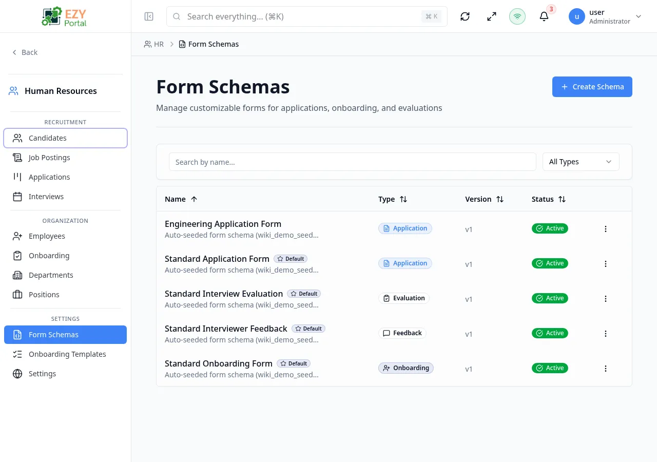Open notifications bell icon
This screenshot has width=657, height=462.
click(x=544, y=16)
